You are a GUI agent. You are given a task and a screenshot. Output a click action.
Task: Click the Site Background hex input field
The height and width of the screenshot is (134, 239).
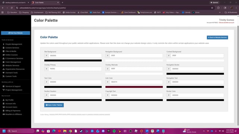pos(75,55)
